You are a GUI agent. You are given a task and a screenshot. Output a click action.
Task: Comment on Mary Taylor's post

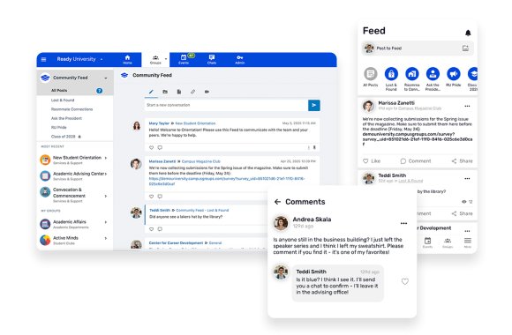point(160,148)
